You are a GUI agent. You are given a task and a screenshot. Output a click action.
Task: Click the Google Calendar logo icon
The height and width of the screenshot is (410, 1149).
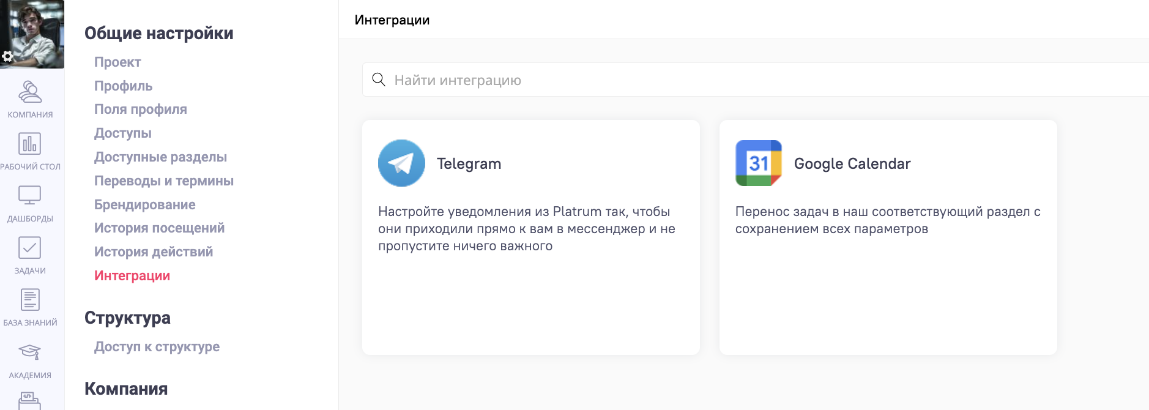point(759,163)
